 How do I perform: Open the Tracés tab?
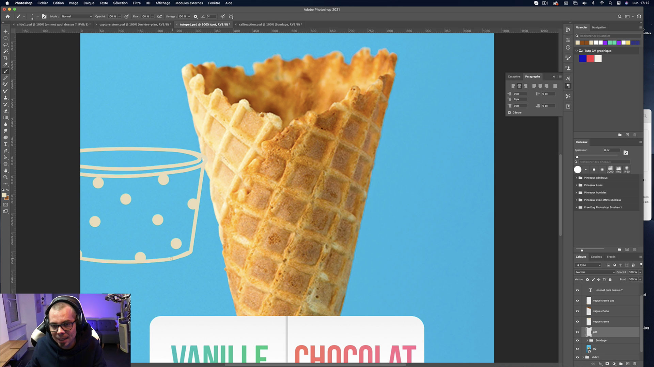[611, 257]
